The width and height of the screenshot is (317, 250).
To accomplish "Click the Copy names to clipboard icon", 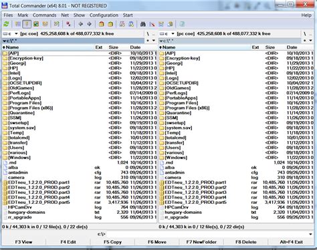I will 171,24.
